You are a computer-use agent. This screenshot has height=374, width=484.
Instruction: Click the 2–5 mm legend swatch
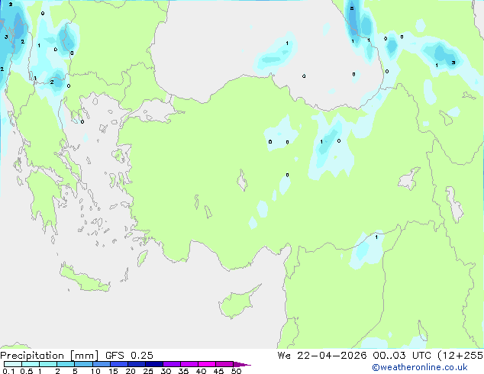(66, 364)
